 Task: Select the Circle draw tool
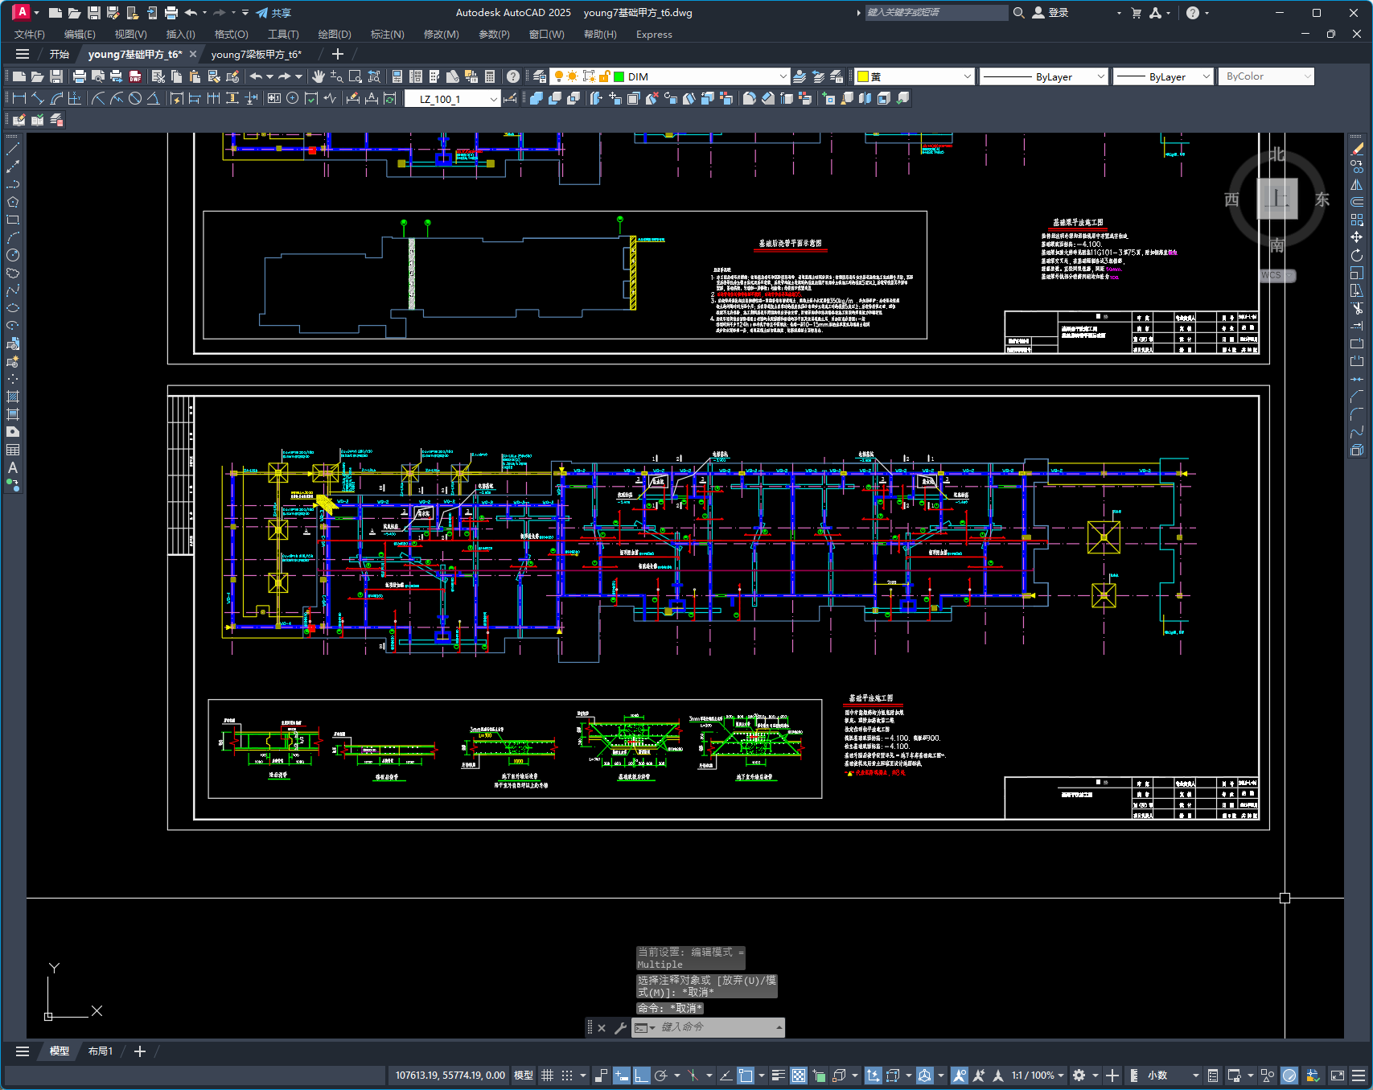(x=13, y=255)
